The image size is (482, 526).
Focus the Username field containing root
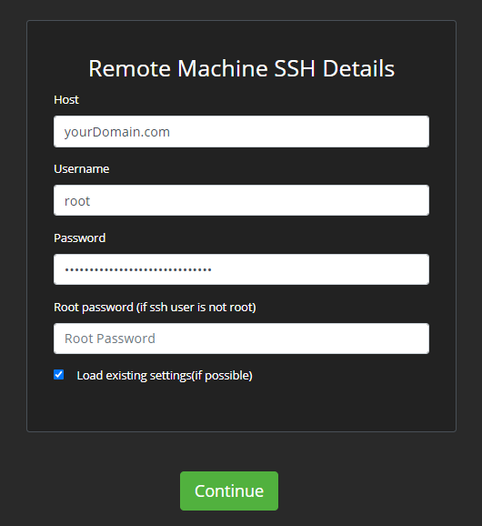pyautogui.click(x=241, y=200)
